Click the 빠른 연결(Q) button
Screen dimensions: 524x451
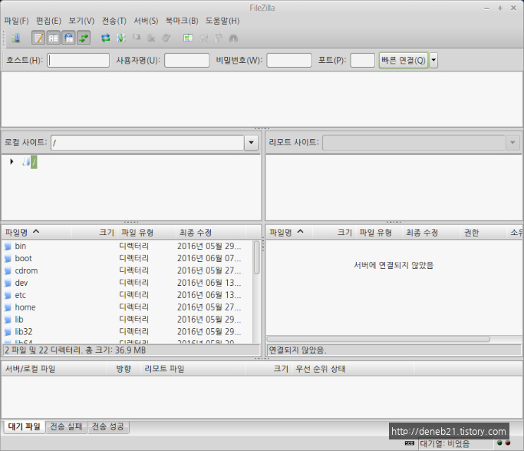click(403, 61)
